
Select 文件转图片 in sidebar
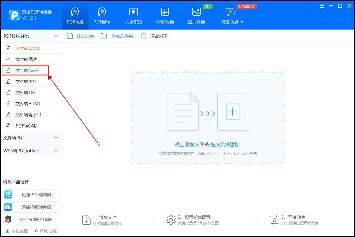(x=31, y=59)
